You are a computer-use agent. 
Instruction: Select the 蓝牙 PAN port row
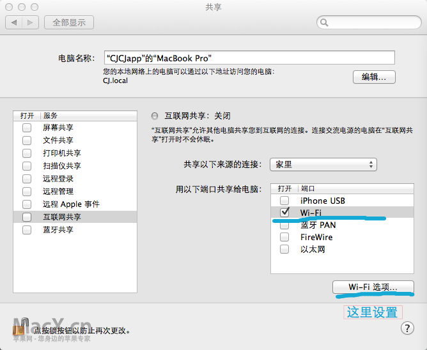click(343, 225)
